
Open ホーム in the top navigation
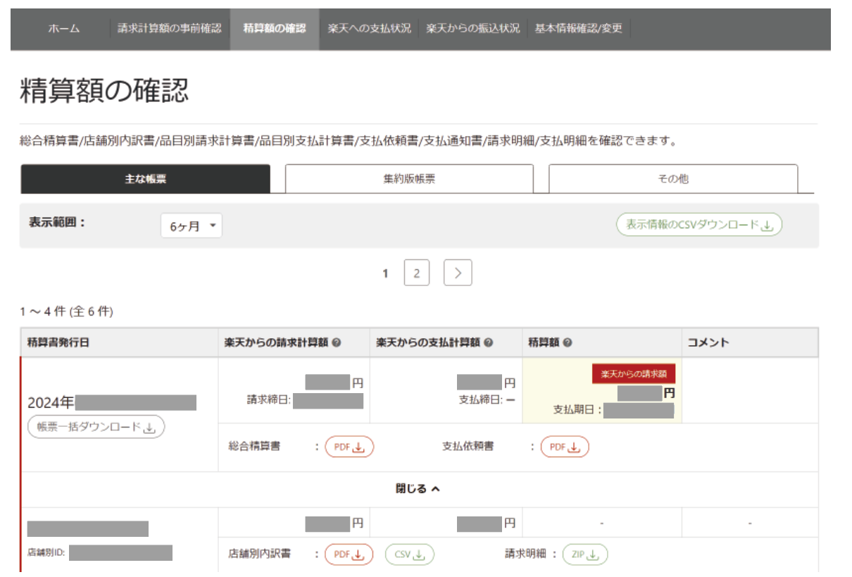click(64, 29)
